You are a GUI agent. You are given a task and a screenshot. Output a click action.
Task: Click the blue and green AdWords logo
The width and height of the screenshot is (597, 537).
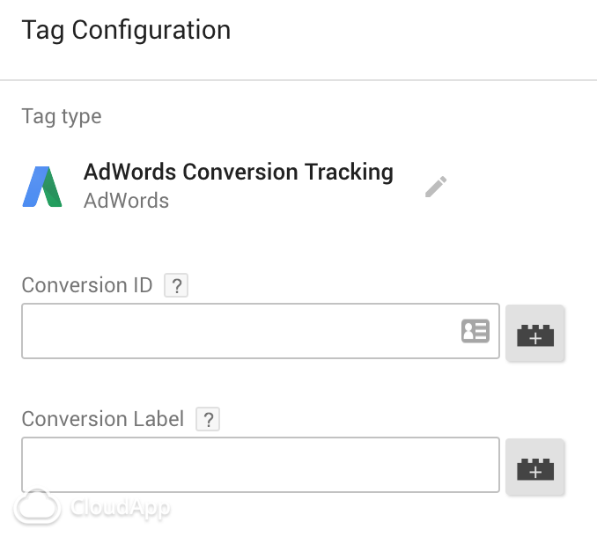tap(42, 187)
